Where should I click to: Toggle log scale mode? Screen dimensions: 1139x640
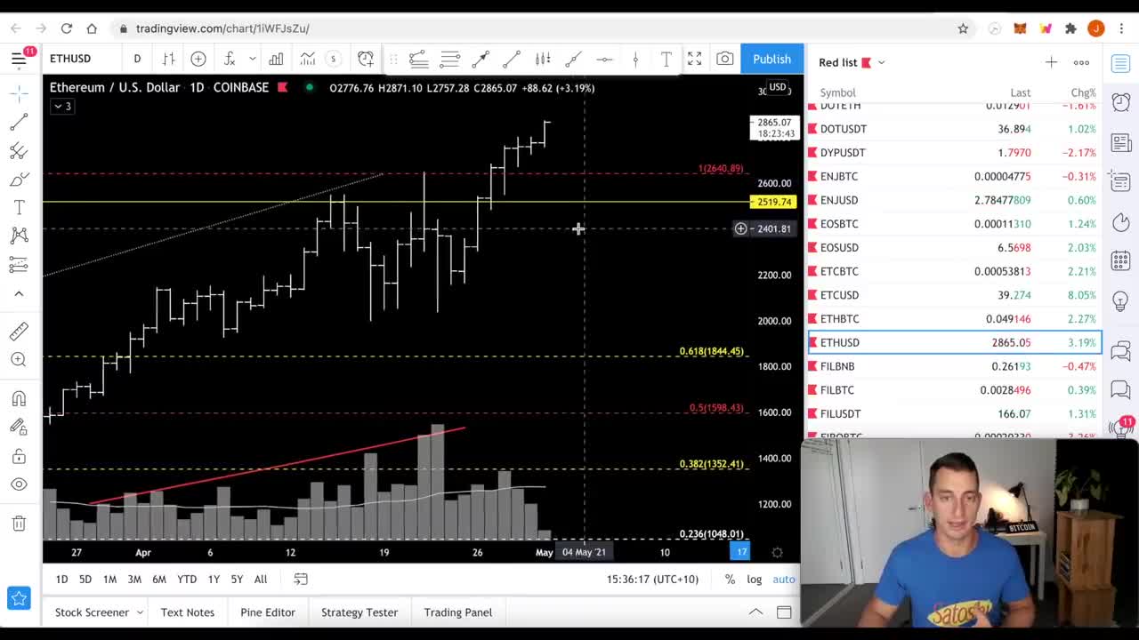pyautogui.click(x=754, y=580)
